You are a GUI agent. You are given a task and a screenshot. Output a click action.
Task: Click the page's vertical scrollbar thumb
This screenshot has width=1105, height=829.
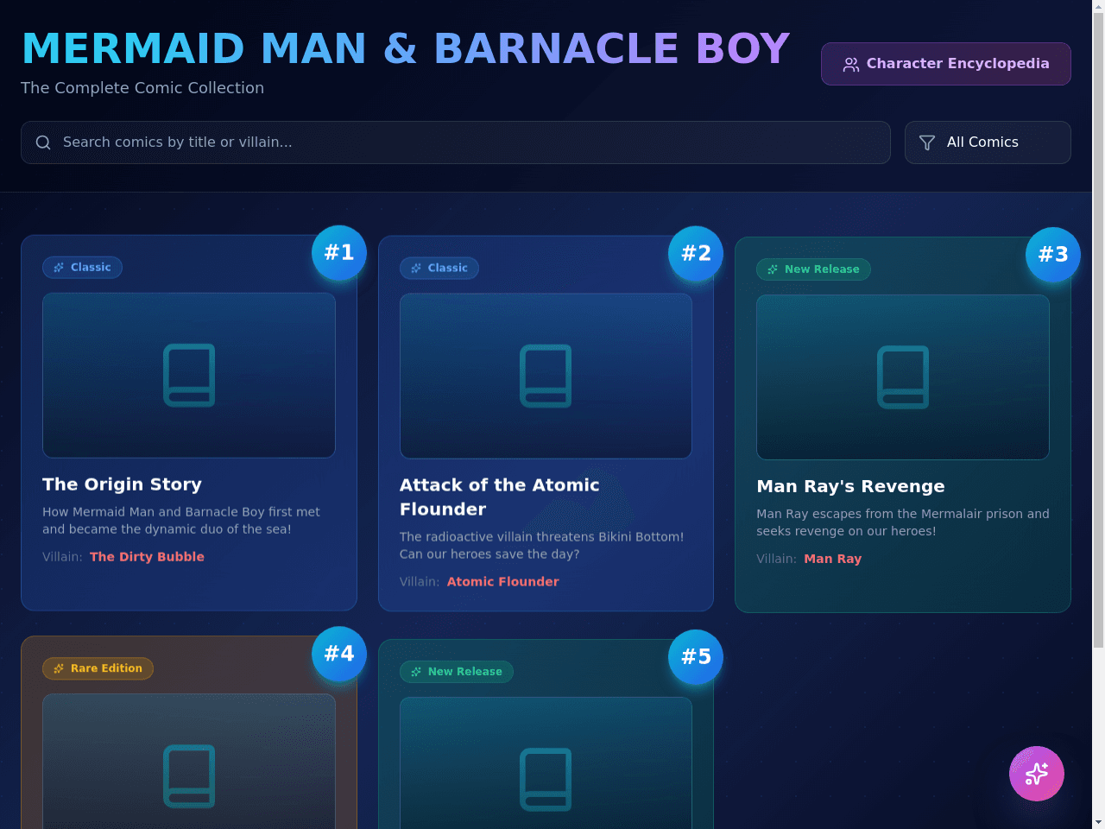click(x=1098, y=328)
